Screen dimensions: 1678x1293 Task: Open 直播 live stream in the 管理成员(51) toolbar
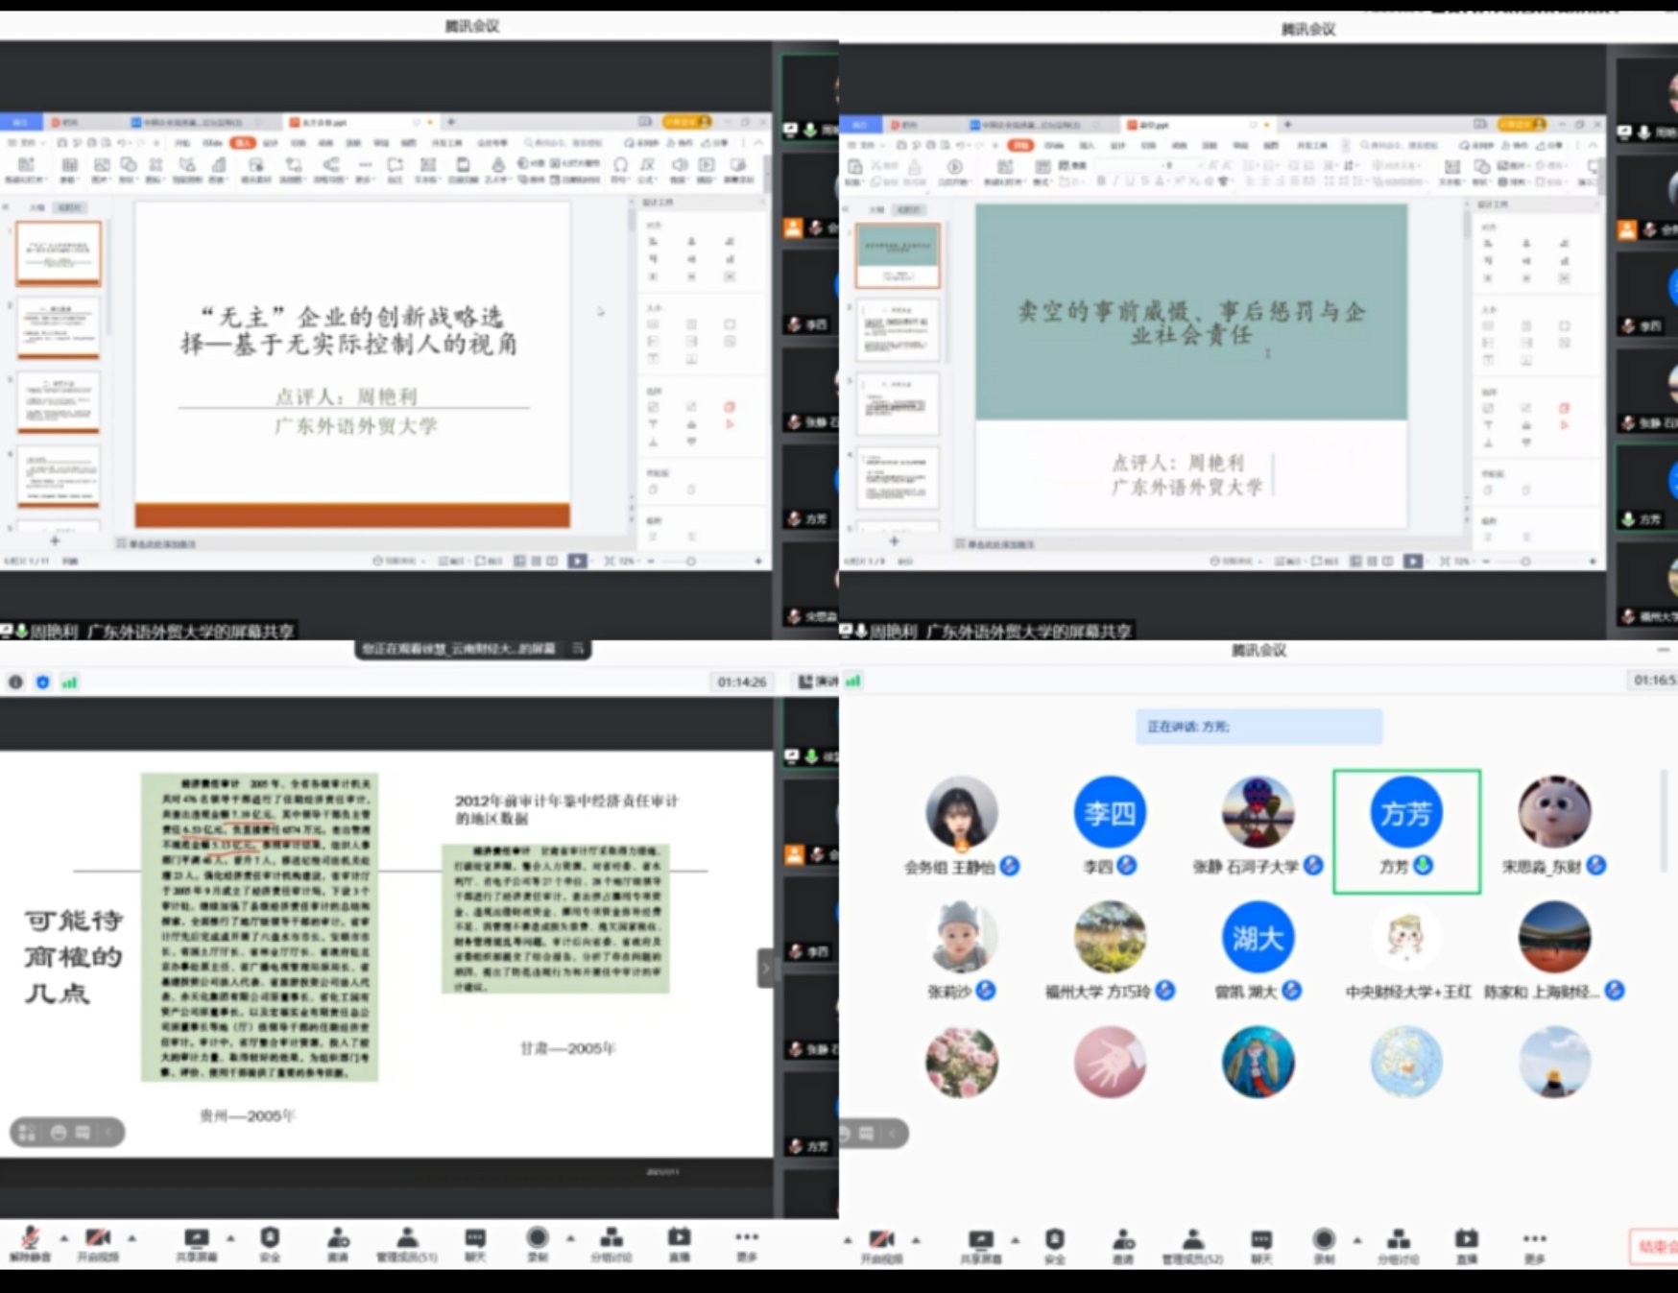tap(679, 1239)
